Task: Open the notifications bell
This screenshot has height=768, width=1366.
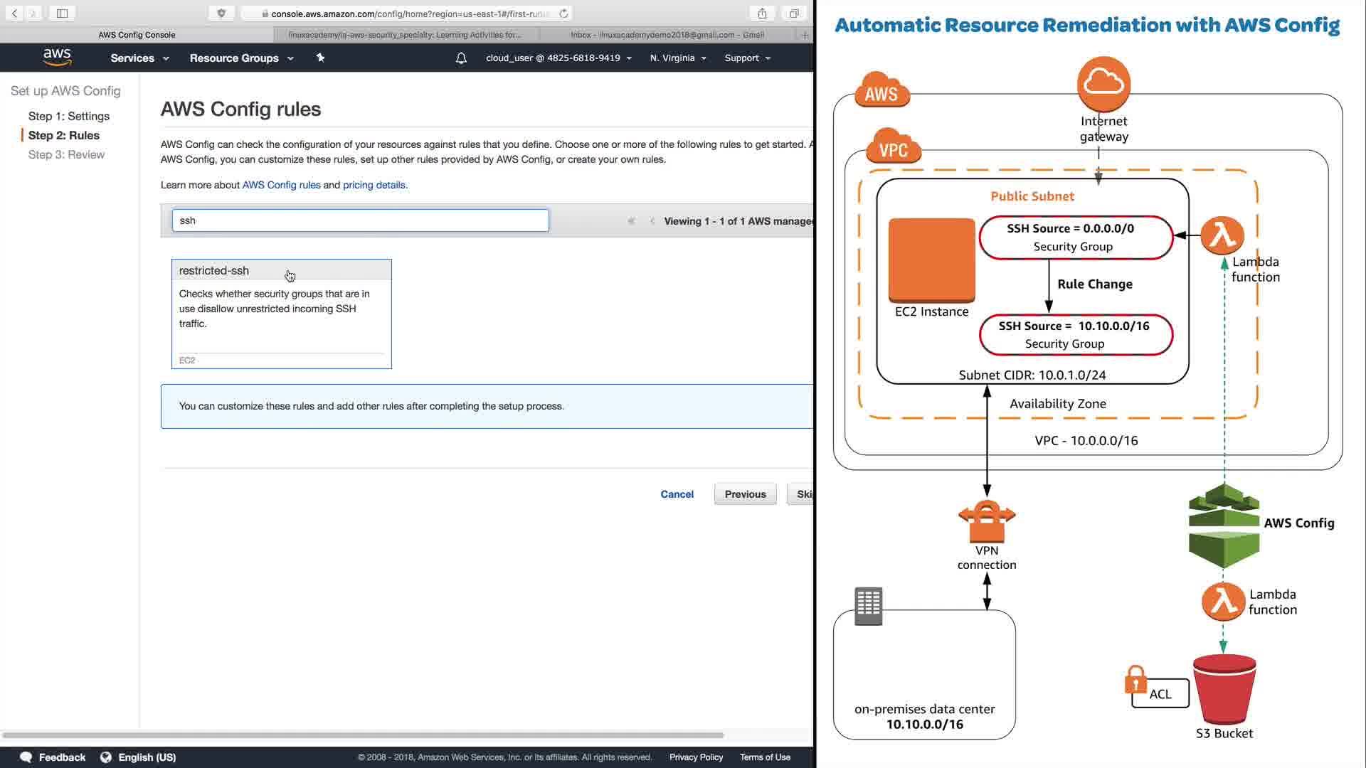Action: [461, 58]
